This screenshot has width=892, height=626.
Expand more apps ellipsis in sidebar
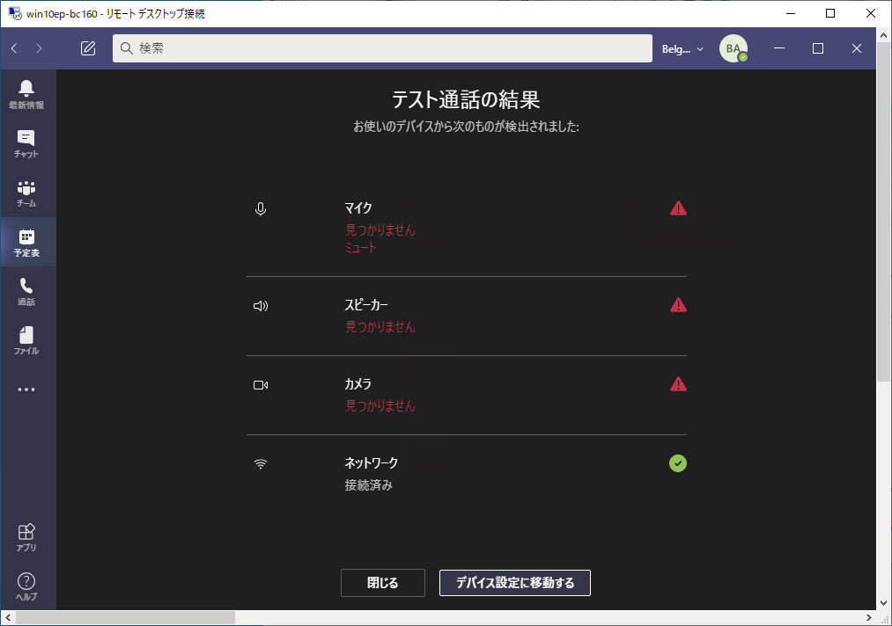[x=26, y=389]
